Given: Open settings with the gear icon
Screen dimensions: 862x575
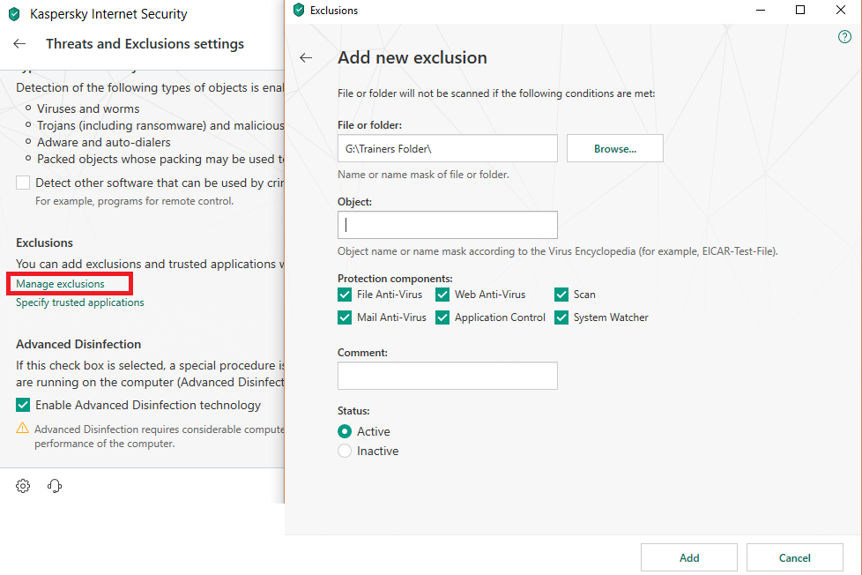Looking at the screenshot, I should coord(23,486).
